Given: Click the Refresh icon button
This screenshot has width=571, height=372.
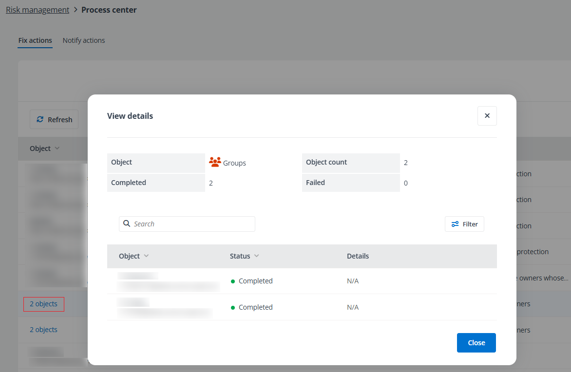Looking at the screenshot, I should point(40,120).
